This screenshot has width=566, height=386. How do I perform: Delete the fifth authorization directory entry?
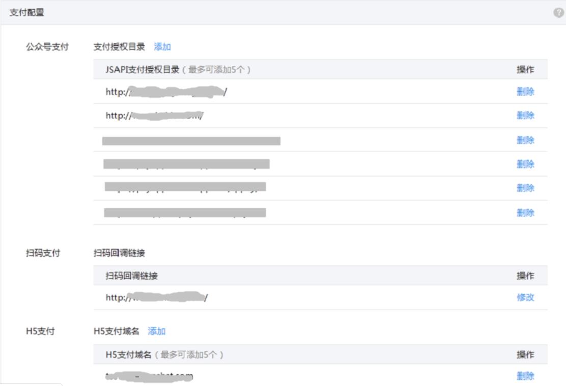tap(525, 188)
